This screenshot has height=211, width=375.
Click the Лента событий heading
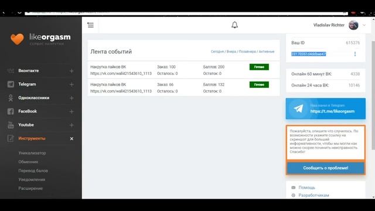point(111,52)
